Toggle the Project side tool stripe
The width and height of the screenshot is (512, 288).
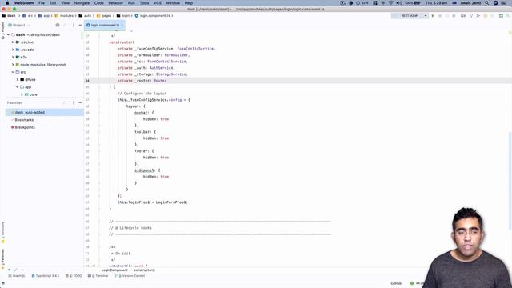pyautogui.click(x=3, y=30)
